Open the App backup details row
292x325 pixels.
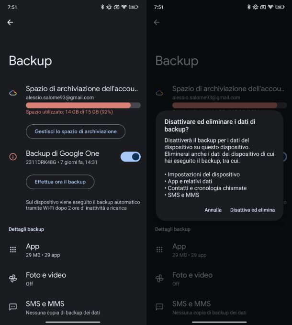coord(73,250)
